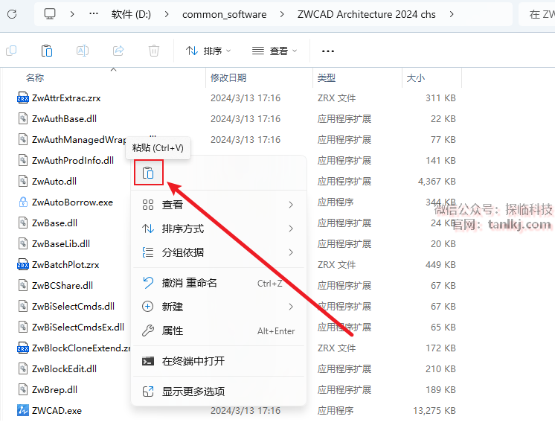555x428 pixels.
Task: Click 189 KB size of ZwBrep.dll
Action: [440, 390]
